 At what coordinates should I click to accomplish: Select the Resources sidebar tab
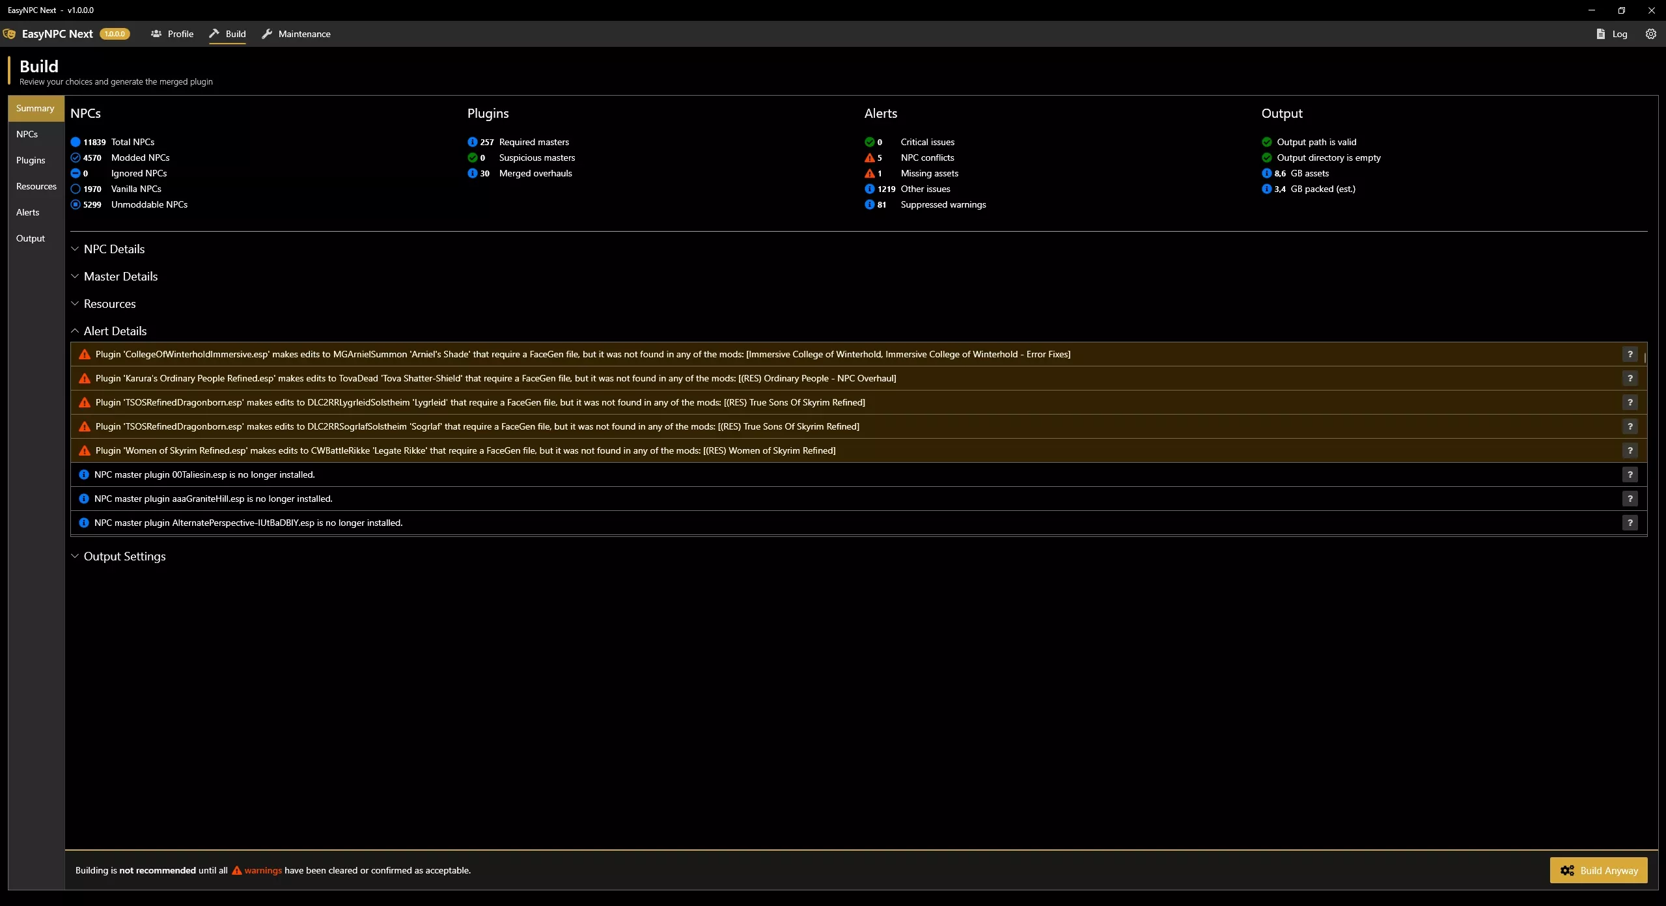[x=36, y=186]
